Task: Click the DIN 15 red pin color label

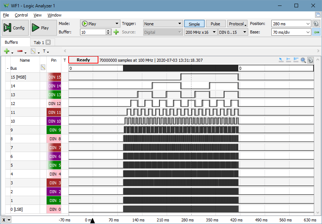Action: (54, 77)
